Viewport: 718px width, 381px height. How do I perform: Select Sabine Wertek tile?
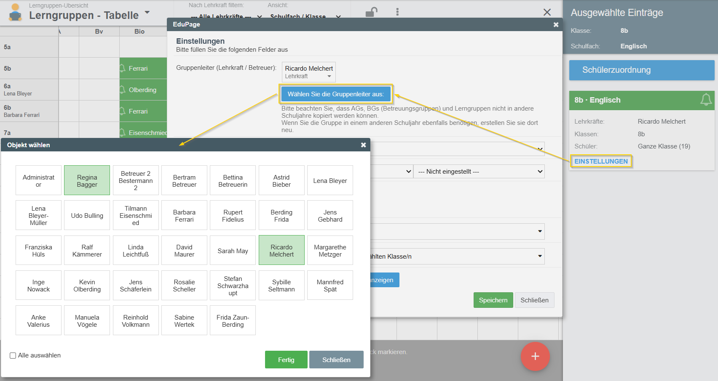[x=184, y=320]
